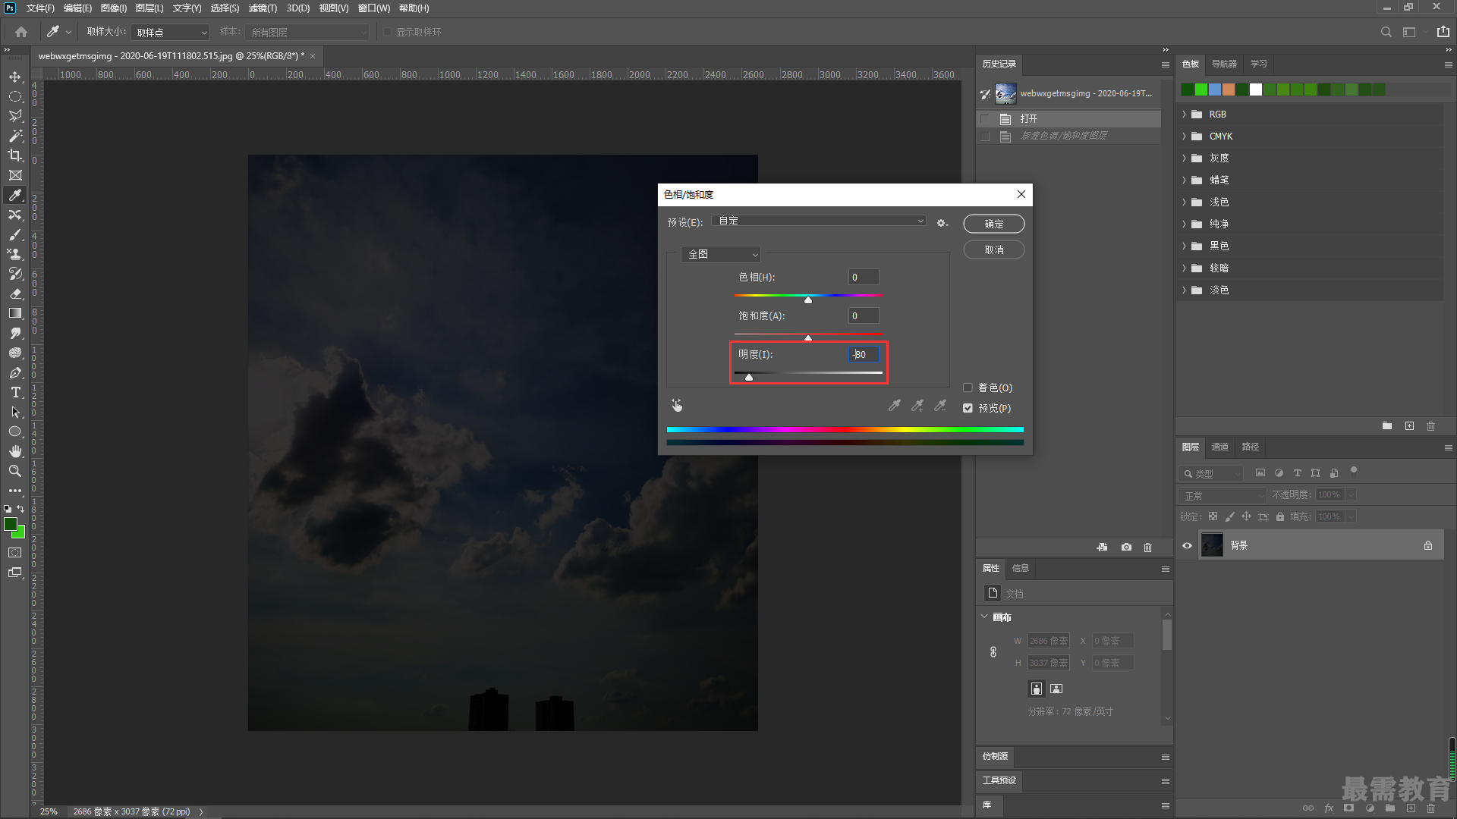Viewport: 1457px width, 819px height.
Task: Expand the 灰度 swatch folder
Action: (1184, 158)
